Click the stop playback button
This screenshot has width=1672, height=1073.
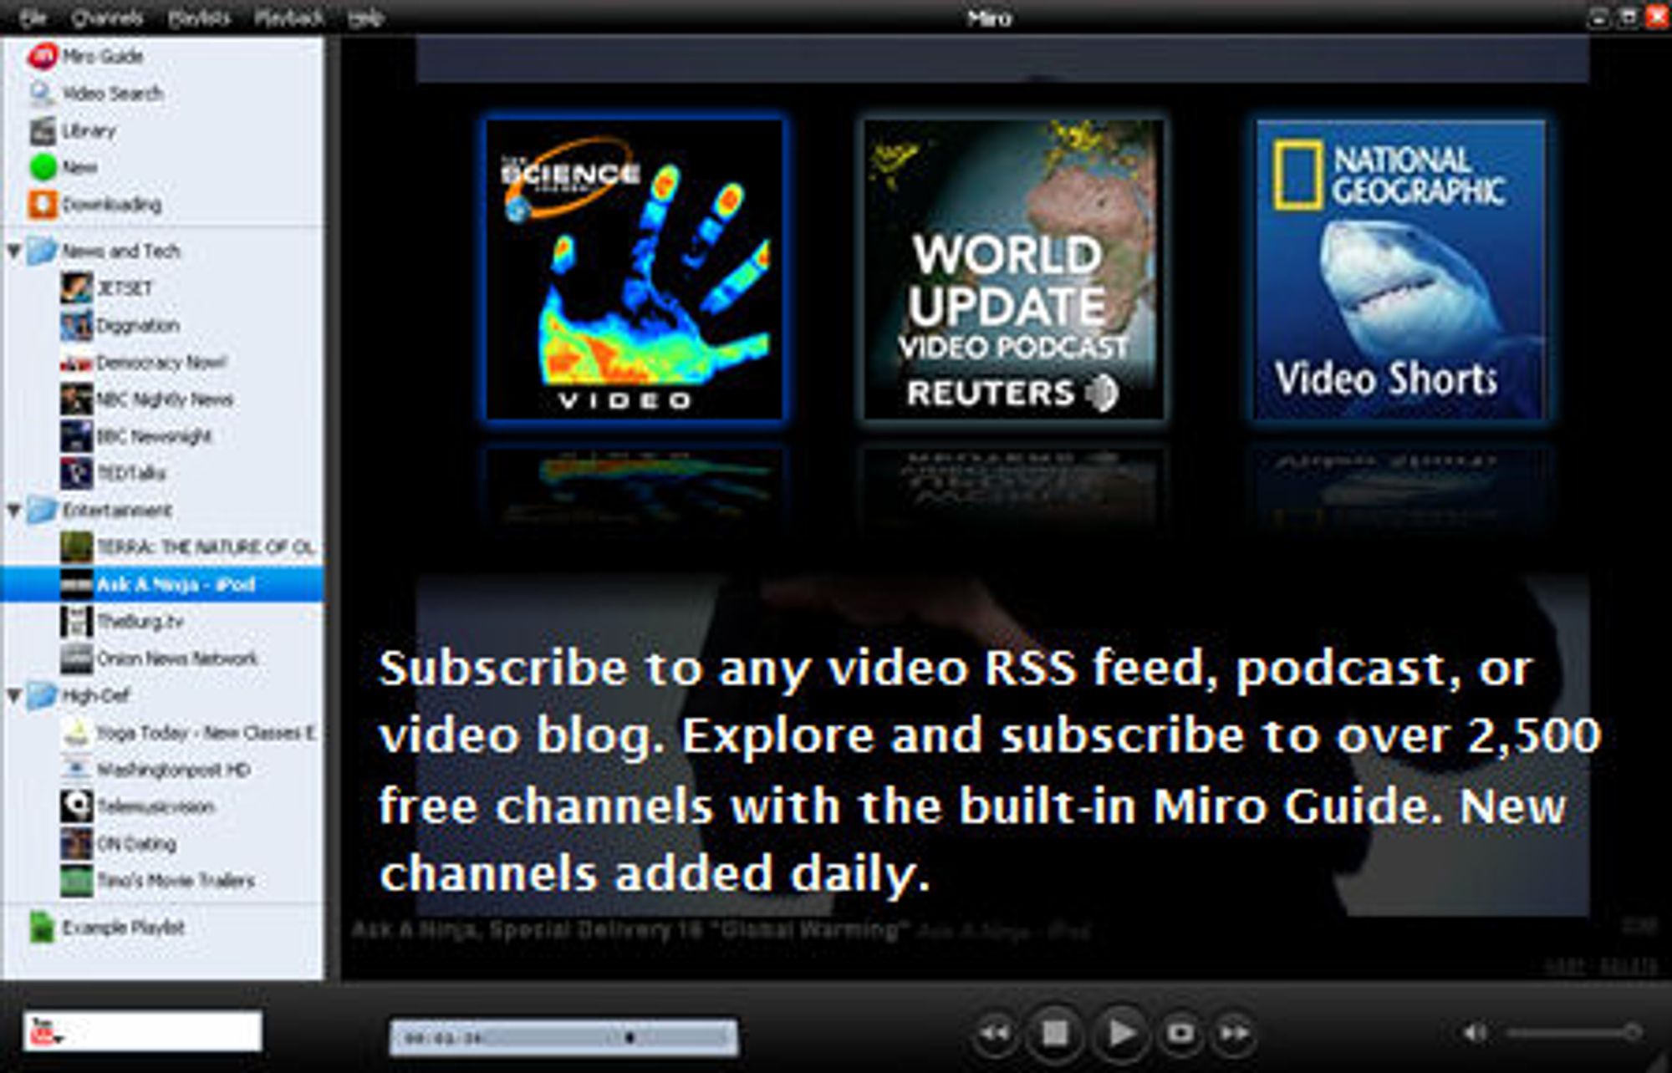(x=1055, y=1034)
